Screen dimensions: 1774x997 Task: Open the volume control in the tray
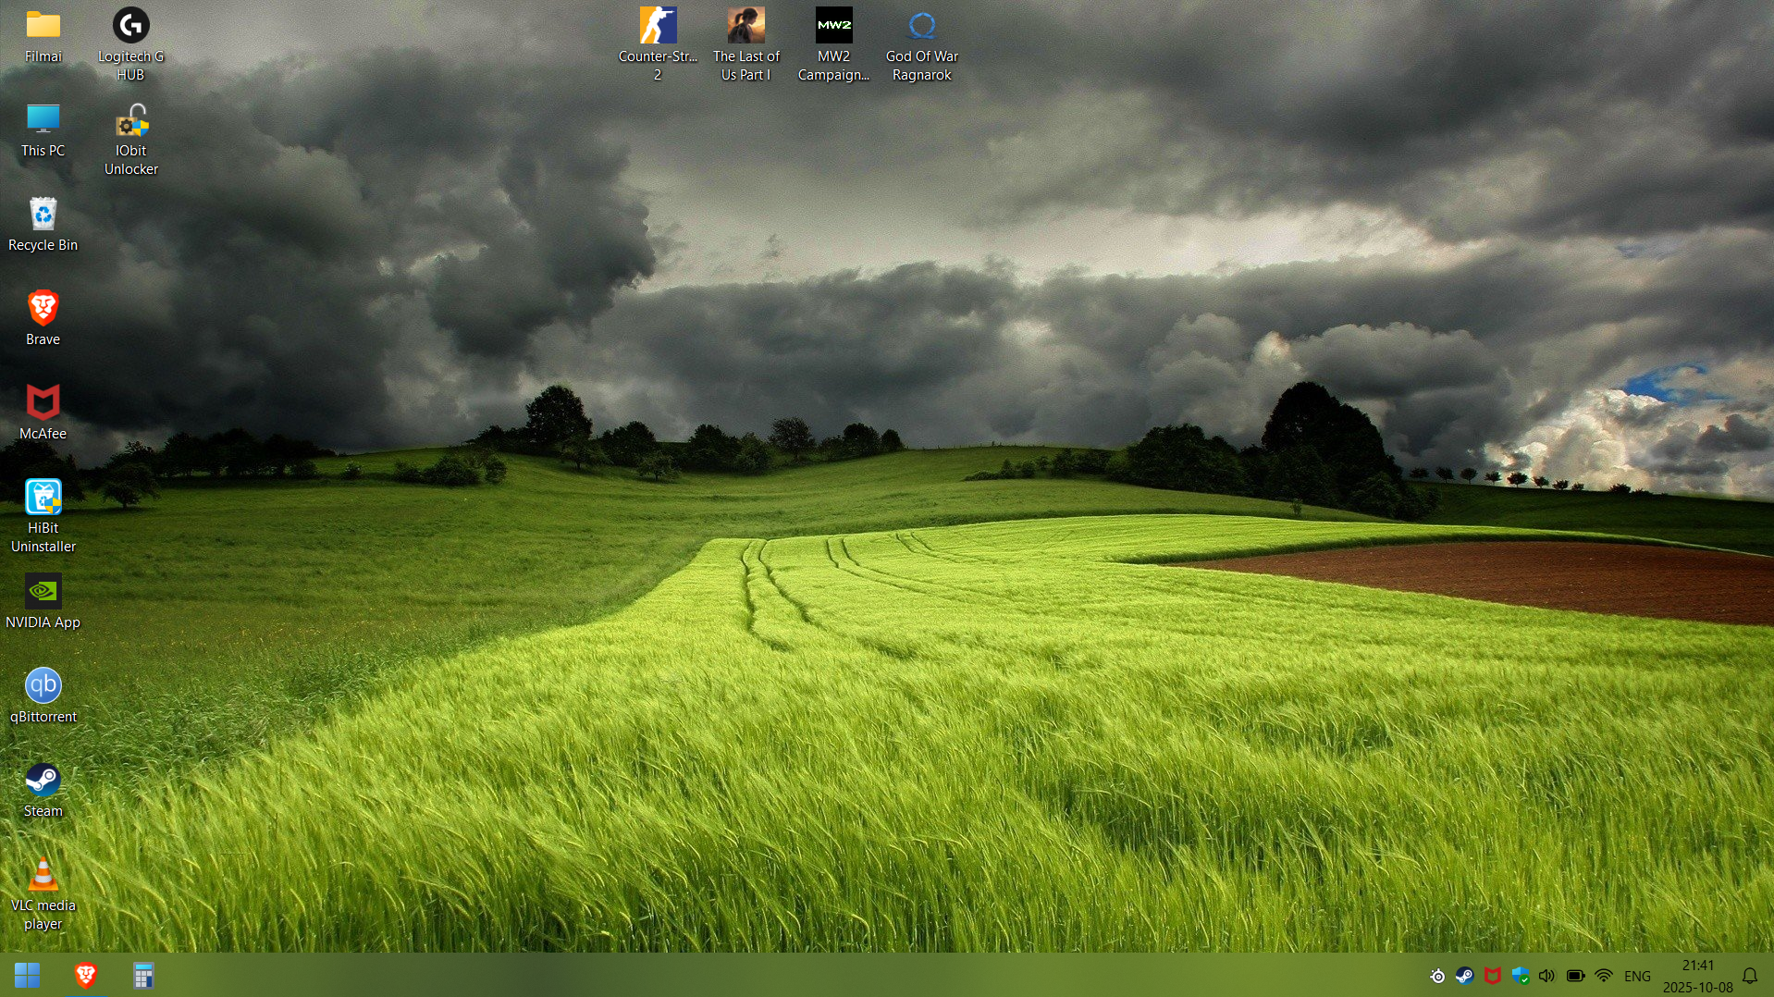pos(1547,976)
